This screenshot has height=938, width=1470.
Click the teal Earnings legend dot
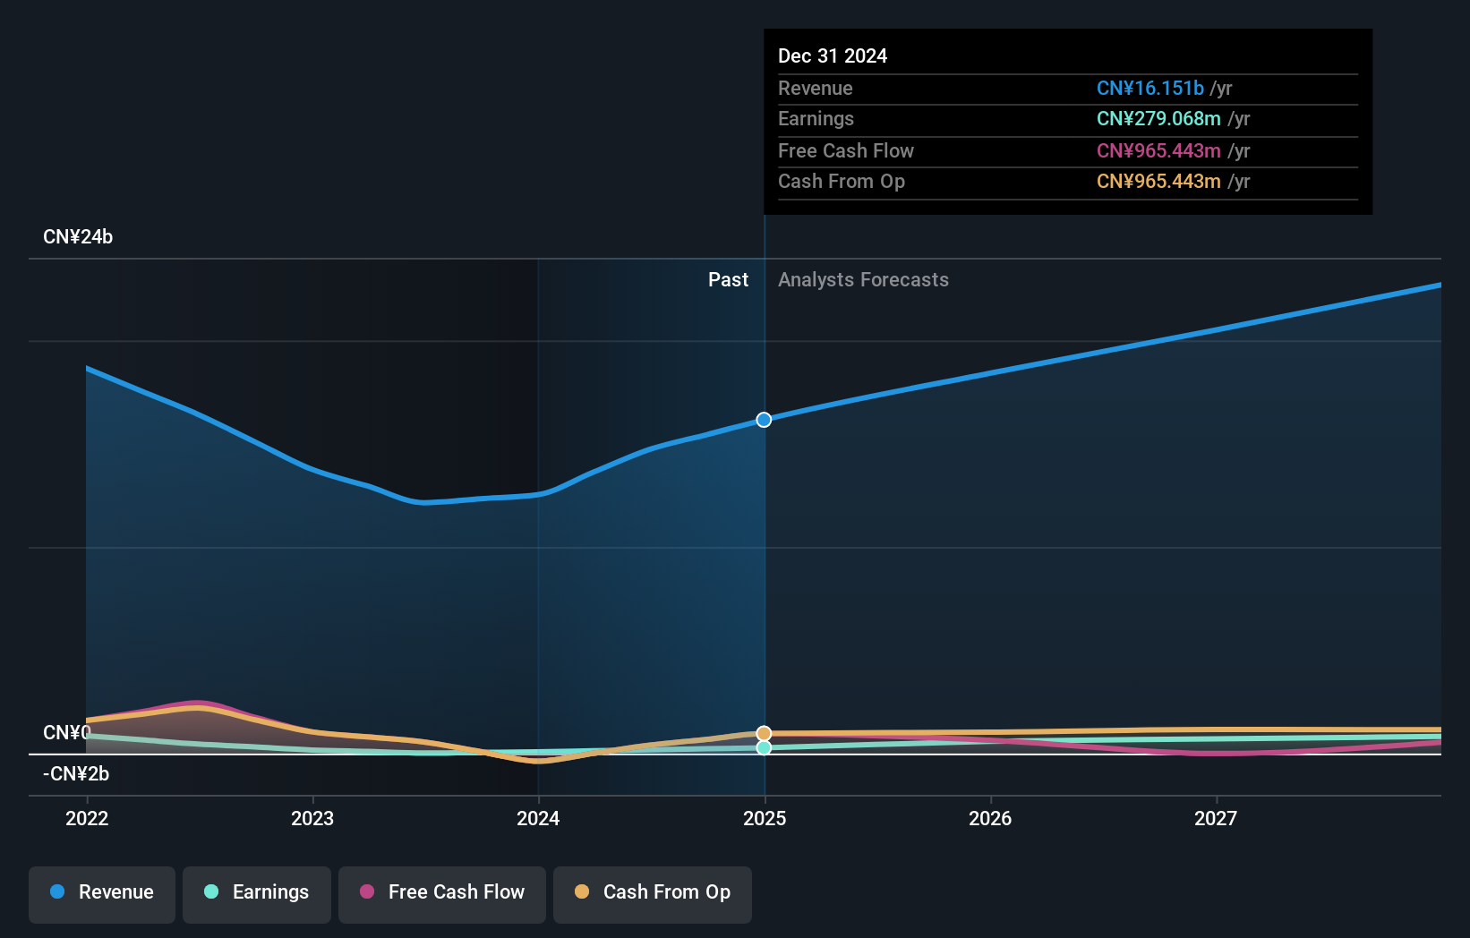point(211,892)
